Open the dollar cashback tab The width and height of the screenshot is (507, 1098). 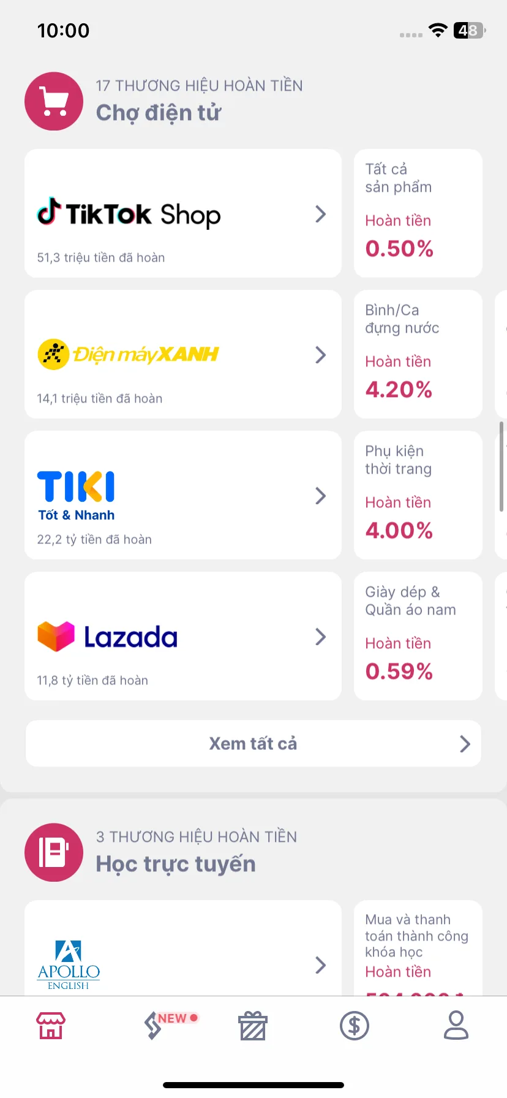click(x=355, y=1026)
